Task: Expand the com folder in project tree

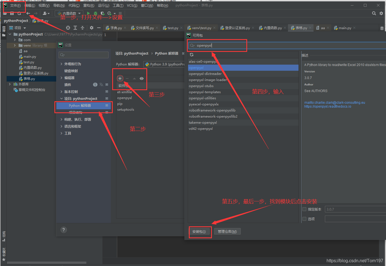Action: tap(15, 40)
